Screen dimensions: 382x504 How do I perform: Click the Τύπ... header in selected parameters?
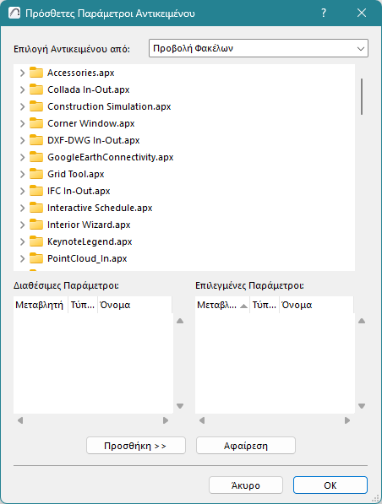click(x=265, y=305)
